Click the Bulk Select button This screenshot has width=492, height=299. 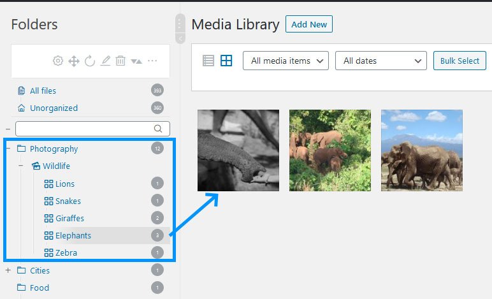tap(459, 61)
